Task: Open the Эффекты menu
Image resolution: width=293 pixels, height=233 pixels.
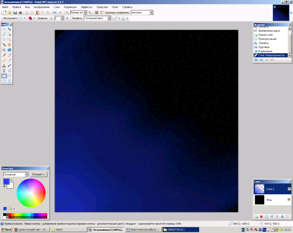Action: tap(87, 7)
